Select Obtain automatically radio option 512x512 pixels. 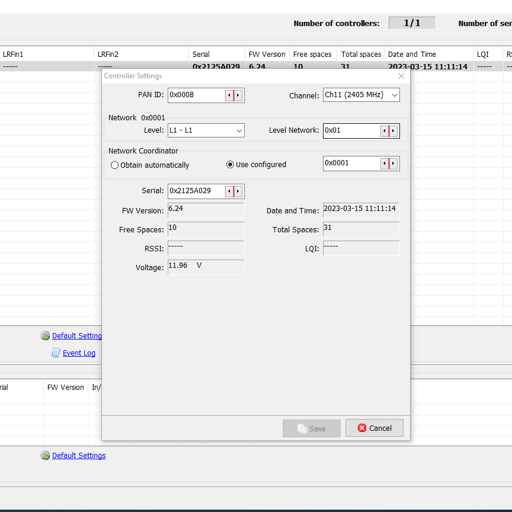click(x=115, y=165)
